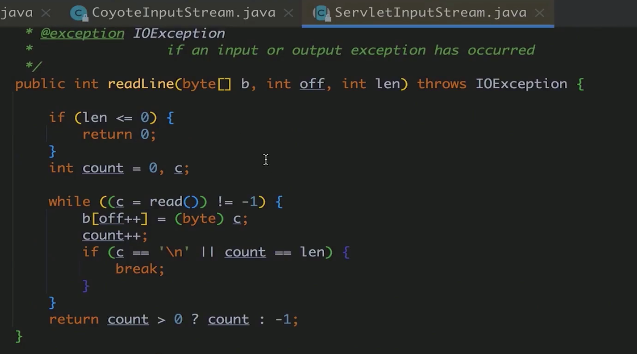Click the 'return 0;' statement
The image size is (637, 354).
click(x=119, y=134)
